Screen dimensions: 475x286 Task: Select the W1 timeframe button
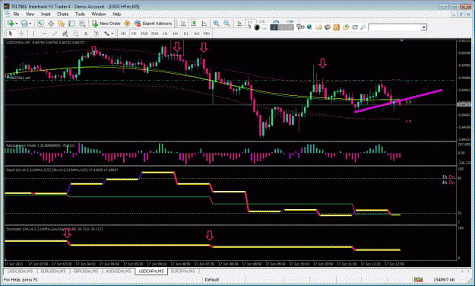[x=197, y=33]
